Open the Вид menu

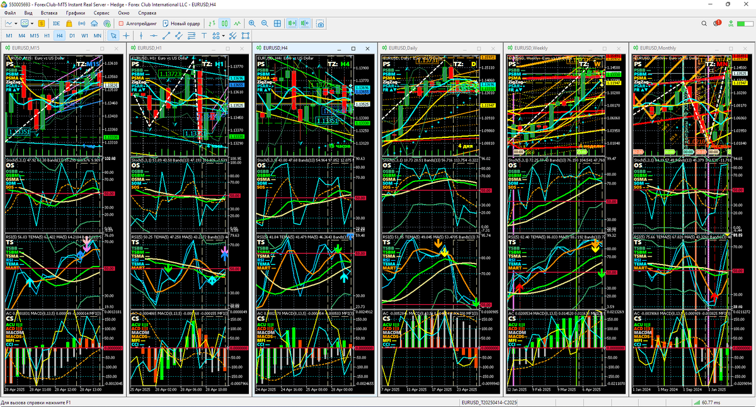coord(28,13)
